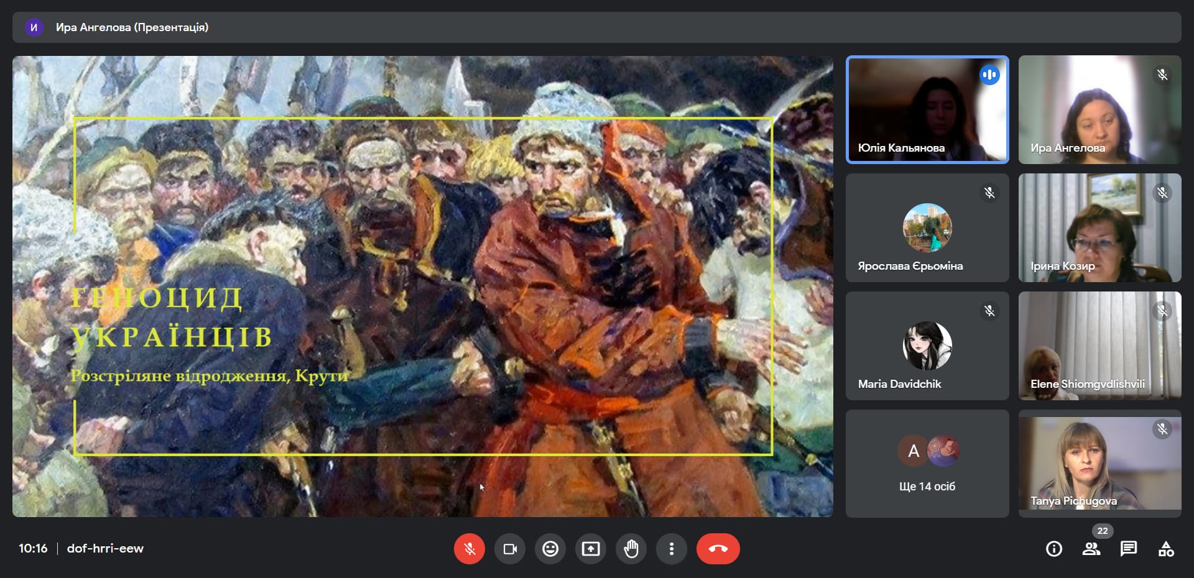The height and width of the screenshot is (578, 1194).
Task: Click the subtitle 'Розстріляне відродження, Крути'
Action: click(x=209, y=376)
